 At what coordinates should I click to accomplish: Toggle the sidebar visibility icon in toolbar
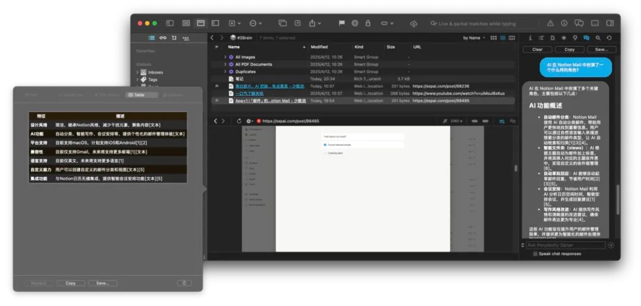pos(170,23)
